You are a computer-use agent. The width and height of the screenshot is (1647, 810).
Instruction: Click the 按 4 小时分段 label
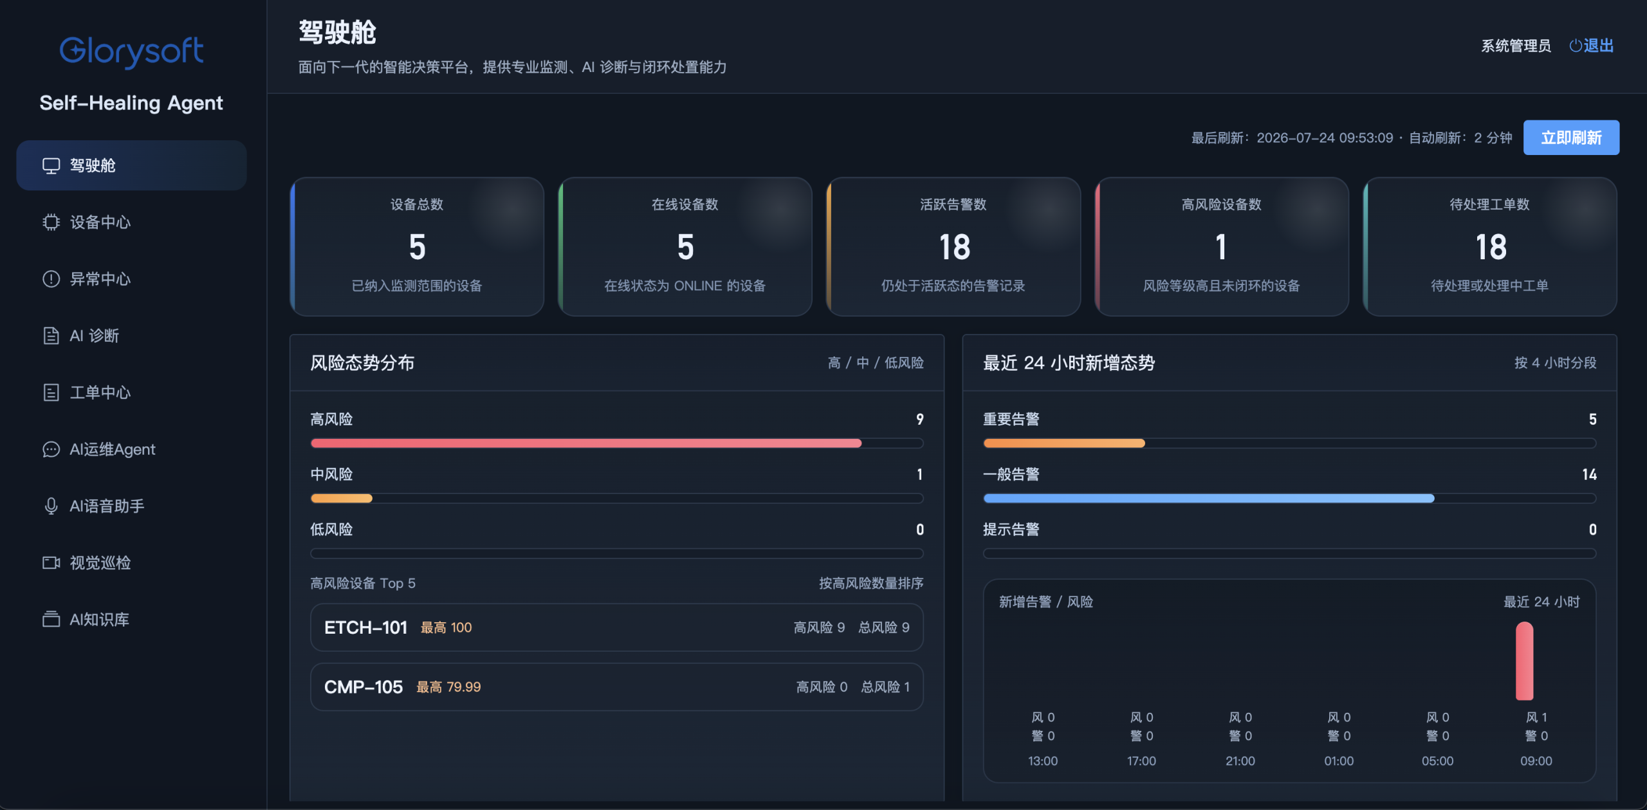coord(1555,363)
